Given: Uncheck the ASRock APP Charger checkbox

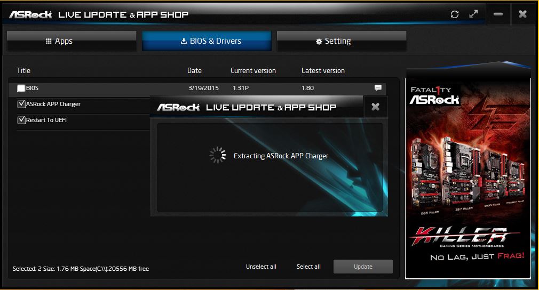Looking at the screenshot, I should click(21, 104).
